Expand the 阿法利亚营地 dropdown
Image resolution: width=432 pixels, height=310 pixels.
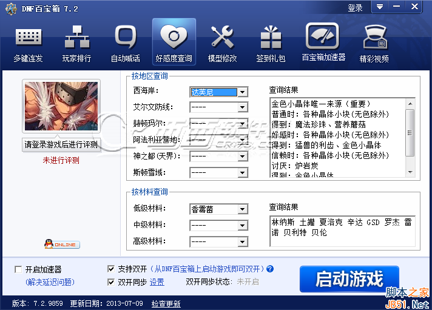(243, 140)
